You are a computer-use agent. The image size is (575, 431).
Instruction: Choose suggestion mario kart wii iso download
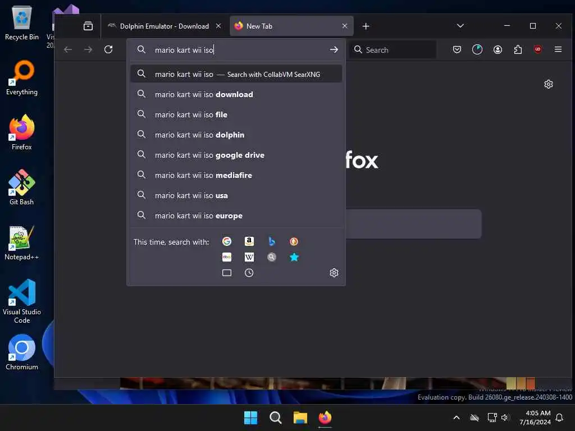[x=236, y=94]
